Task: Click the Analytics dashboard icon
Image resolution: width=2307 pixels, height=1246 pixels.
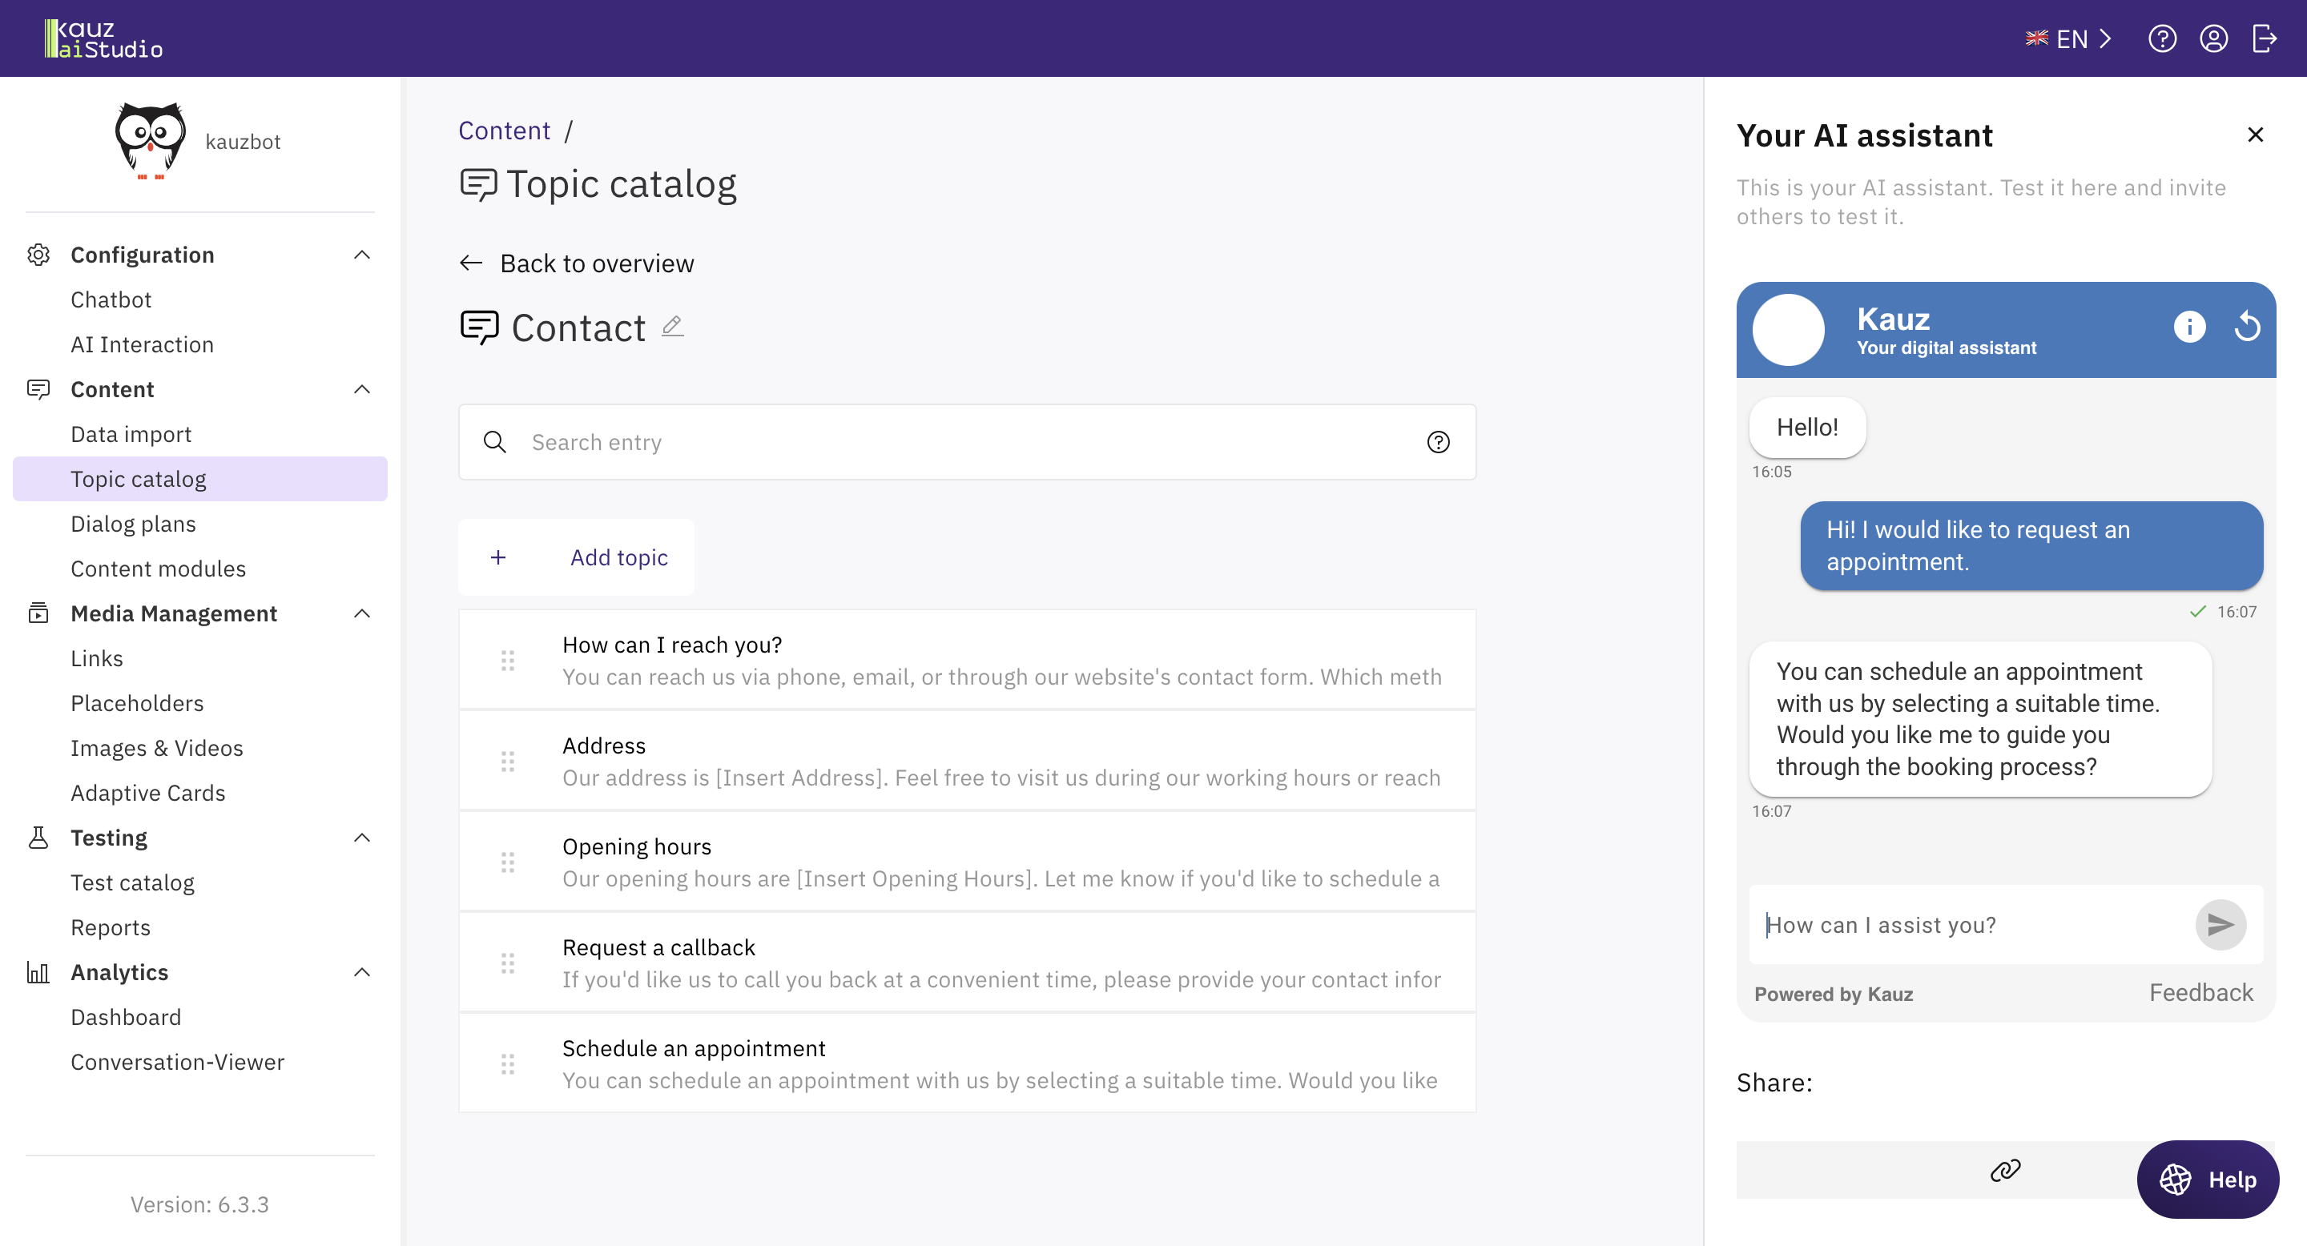Action: point(38,971)
